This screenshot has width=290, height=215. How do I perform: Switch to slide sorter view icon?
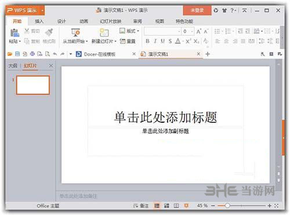(166, 206)
